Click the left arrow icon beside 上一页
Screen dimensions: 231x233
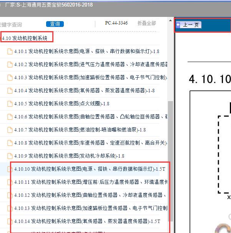pos(178,25)
